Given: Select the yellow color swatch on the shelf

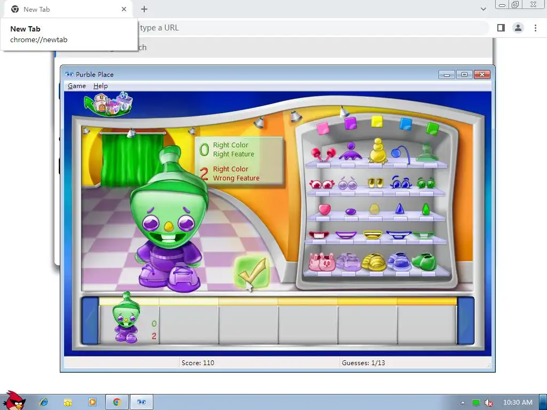Looking at the screenshot, I should 377,122.
